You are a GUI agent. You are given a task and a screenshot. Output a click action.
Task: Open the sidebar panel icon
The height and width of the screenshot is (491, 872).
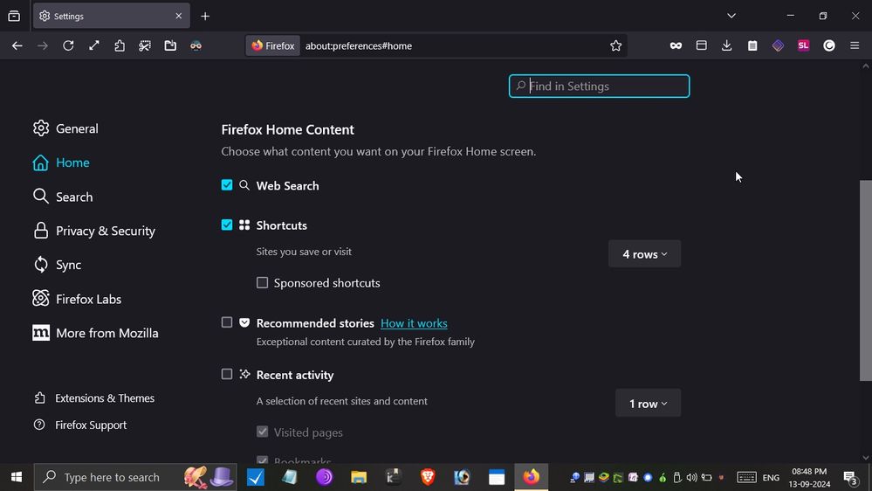click(x=701, y=45)
